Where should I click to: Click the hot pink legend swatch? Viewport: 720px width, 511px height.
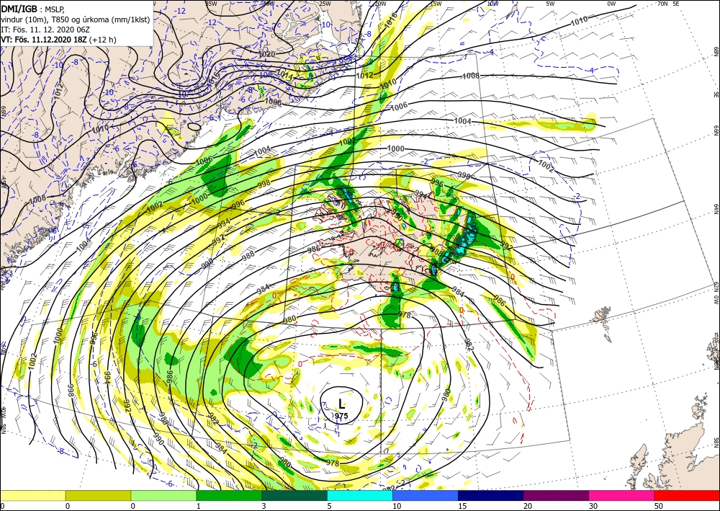(x=622, y=495)
